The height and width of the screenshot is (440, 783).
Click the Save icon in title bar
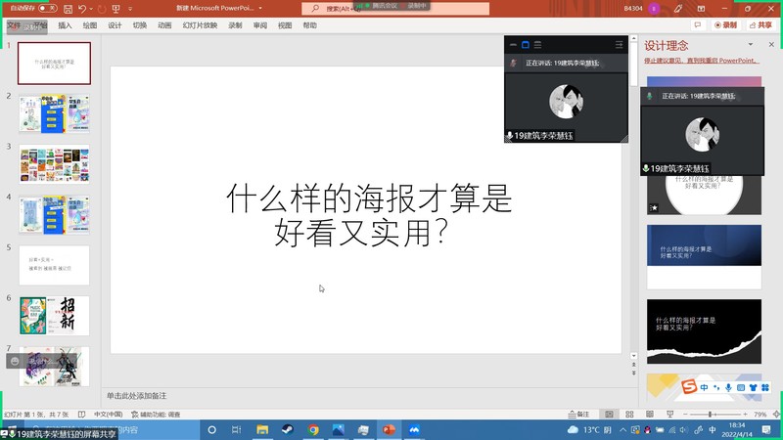pos(67,8)
